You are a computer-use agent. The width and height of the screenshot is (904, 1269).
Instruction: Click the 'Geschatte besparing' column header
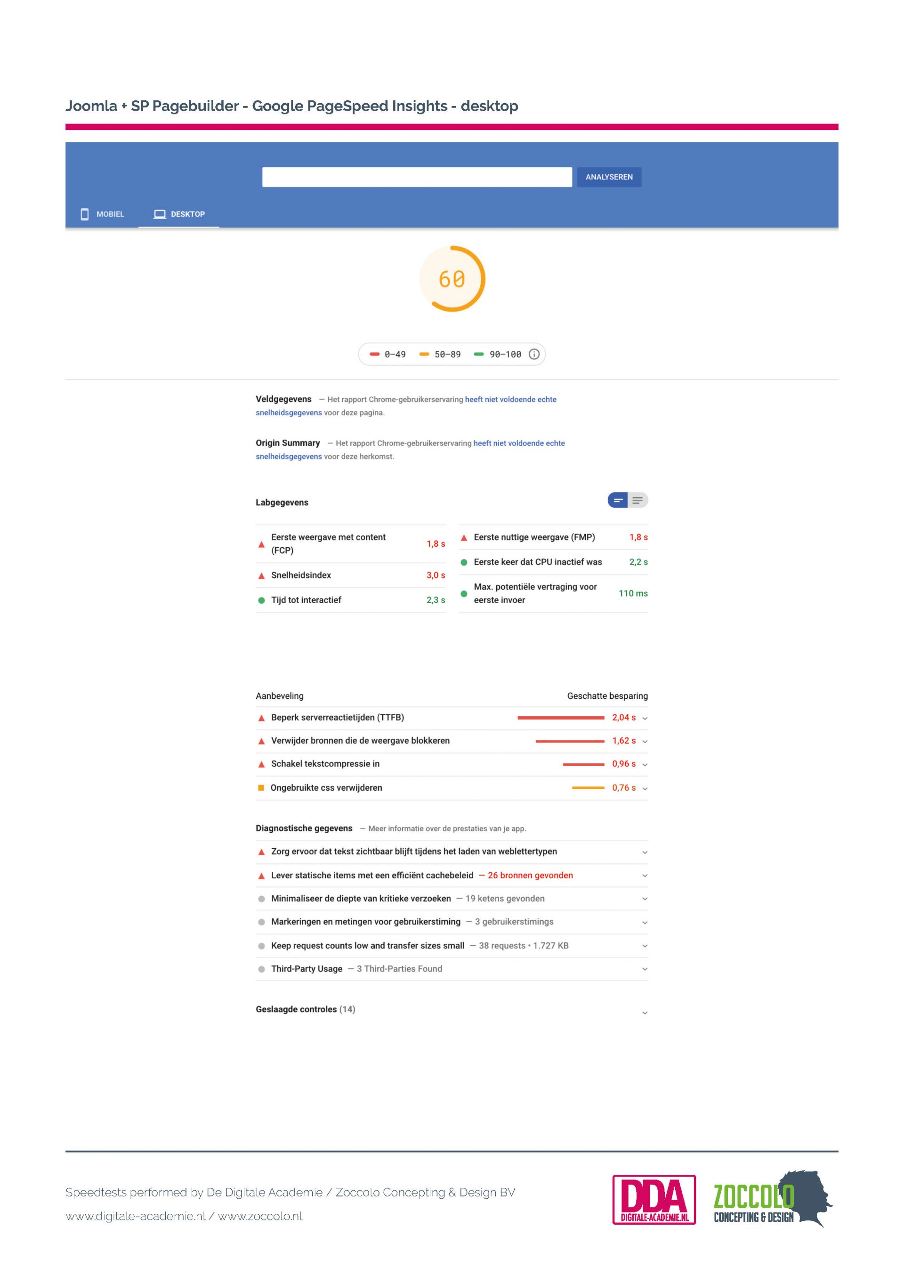pos(607,696)
